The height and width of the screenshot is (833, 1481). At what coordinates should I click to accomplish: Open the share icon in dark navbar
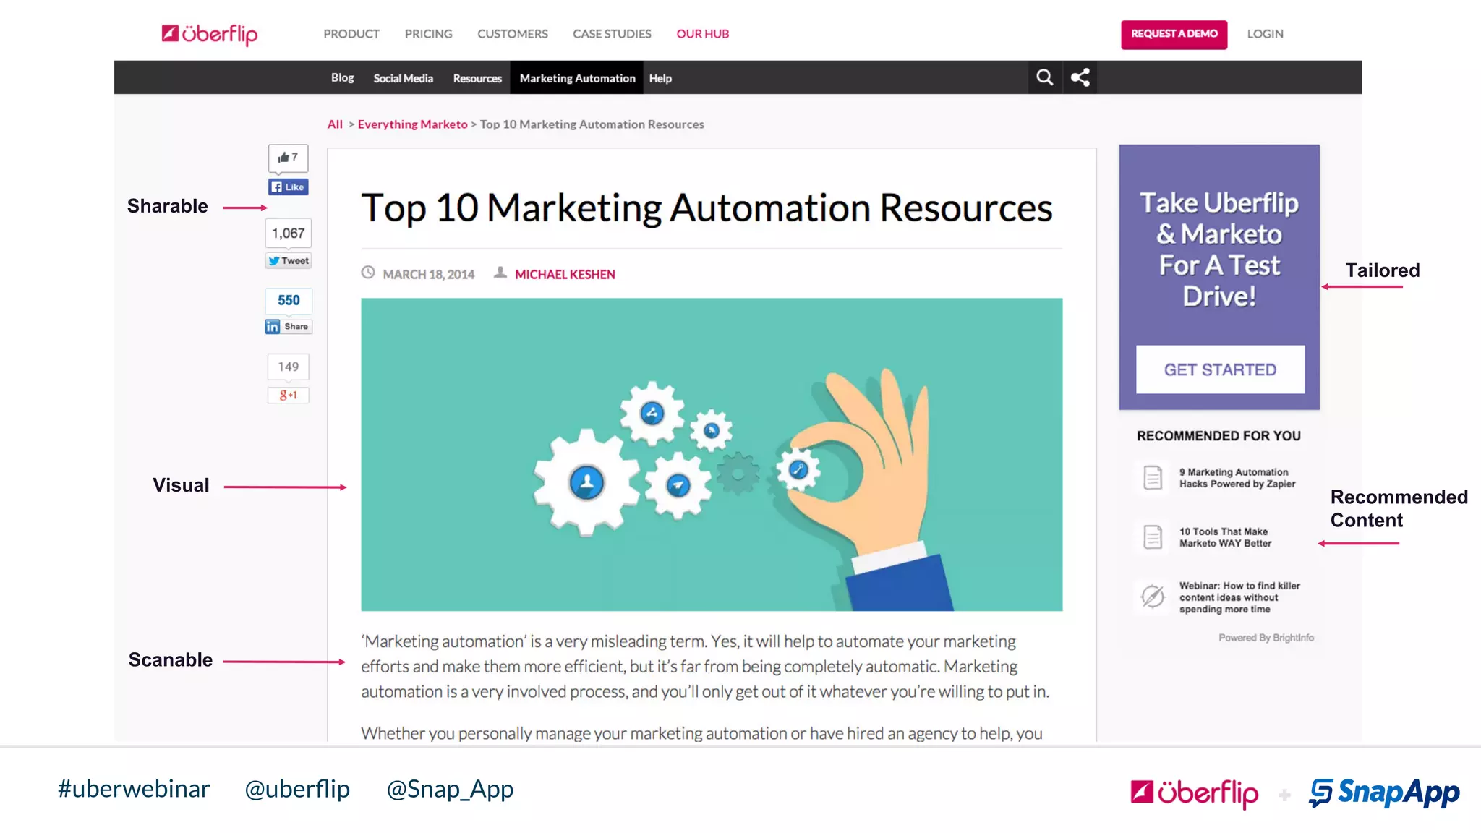[1080, 77]
